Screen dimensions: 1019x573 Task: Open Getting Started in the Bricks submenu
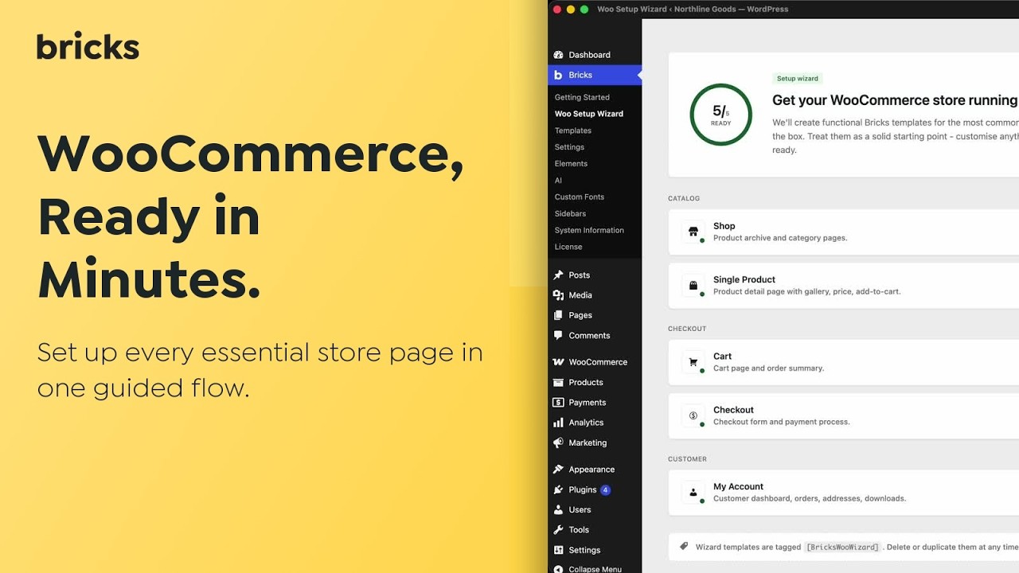(582, 97)
